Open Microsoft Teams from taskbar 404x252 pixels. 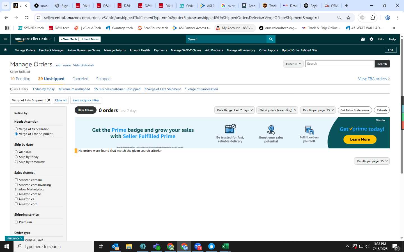pyautogui.click(x=156, y=246)
